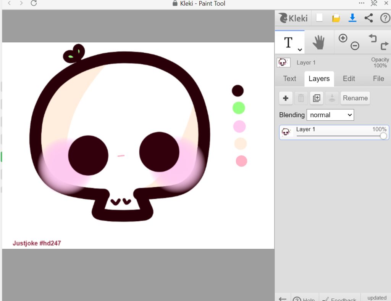Click the skull's left eye on the canvas
391x301 pixels.
[x=88, y=155]
